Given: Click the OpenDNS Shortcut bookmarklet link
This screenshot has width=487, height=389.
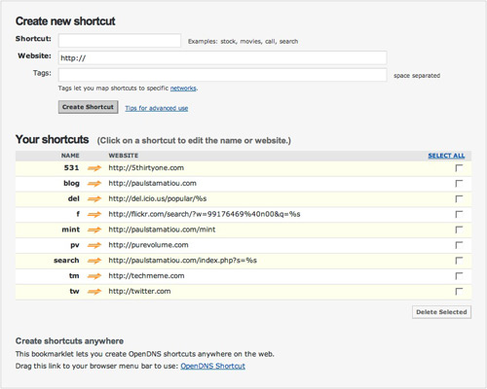Looking at the screenshot, I should click(x=212, y=366).
